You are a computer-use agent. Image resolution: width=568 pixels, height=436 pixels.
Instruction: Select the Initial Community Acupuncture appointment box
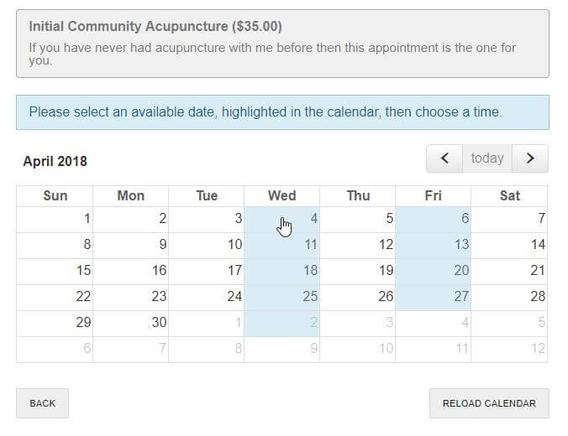(282, 44)
